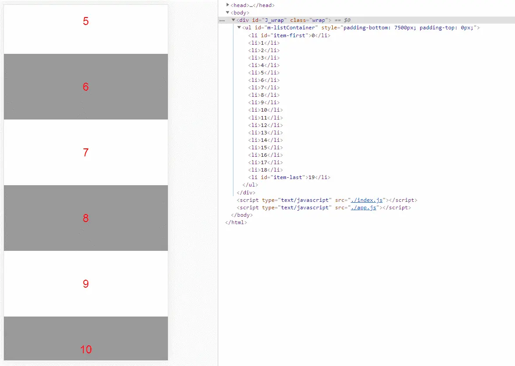Screen dimensions: 515x366
Task: Open the three-dots actions icon beside the selected node
Action: click(x=223, y=21)
